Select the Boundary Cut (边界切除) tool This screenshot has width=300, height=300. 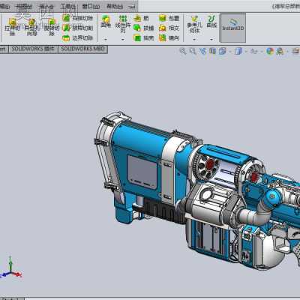(x=77, y=38)
